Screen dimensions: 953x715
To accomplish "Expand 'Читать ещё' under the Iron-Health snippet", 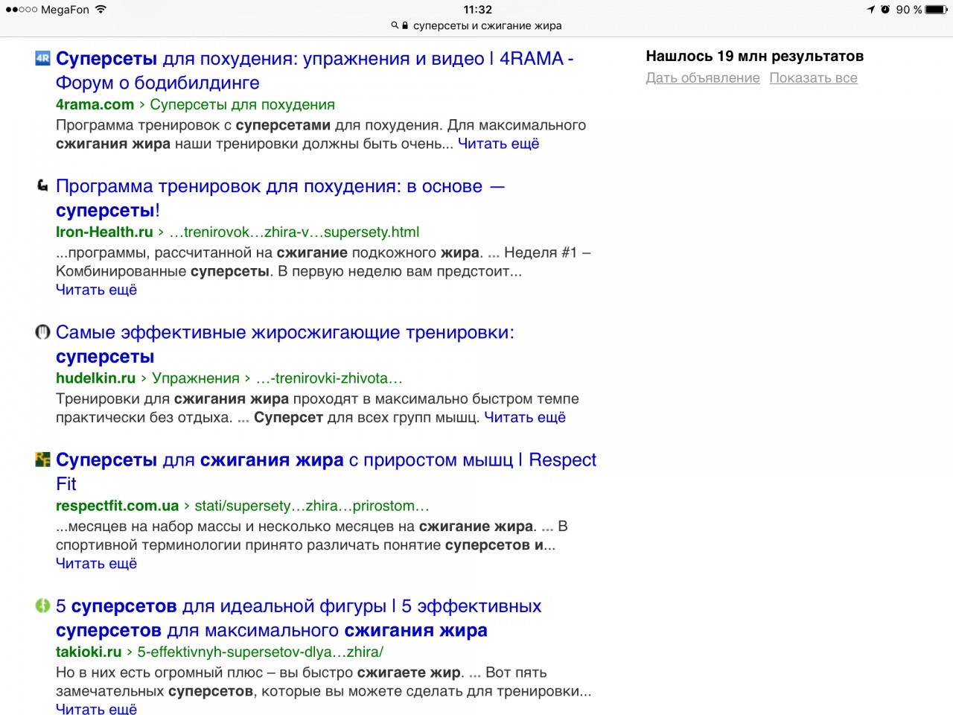I will tap(96, 290).
